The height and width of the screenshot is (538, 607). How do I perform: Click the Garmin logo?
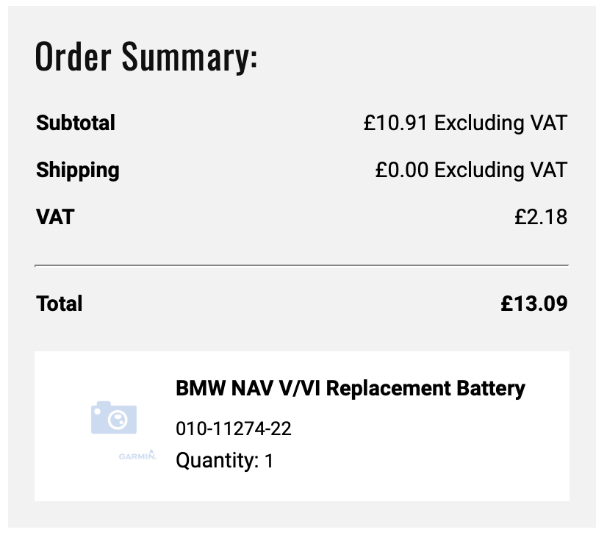[x=137, y=455]
